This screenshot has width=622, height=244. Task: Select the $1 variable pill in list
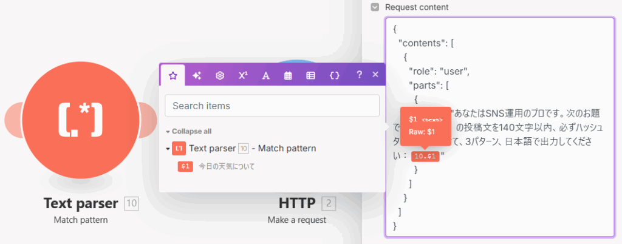pyautogui.click(x=185, y=166)
